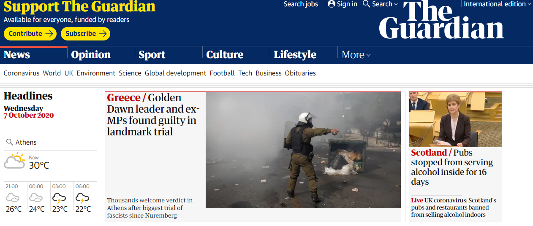The image size is (533, 226).
Task: Open the Coronavirus subsection link
Action: tap(22, 73)
